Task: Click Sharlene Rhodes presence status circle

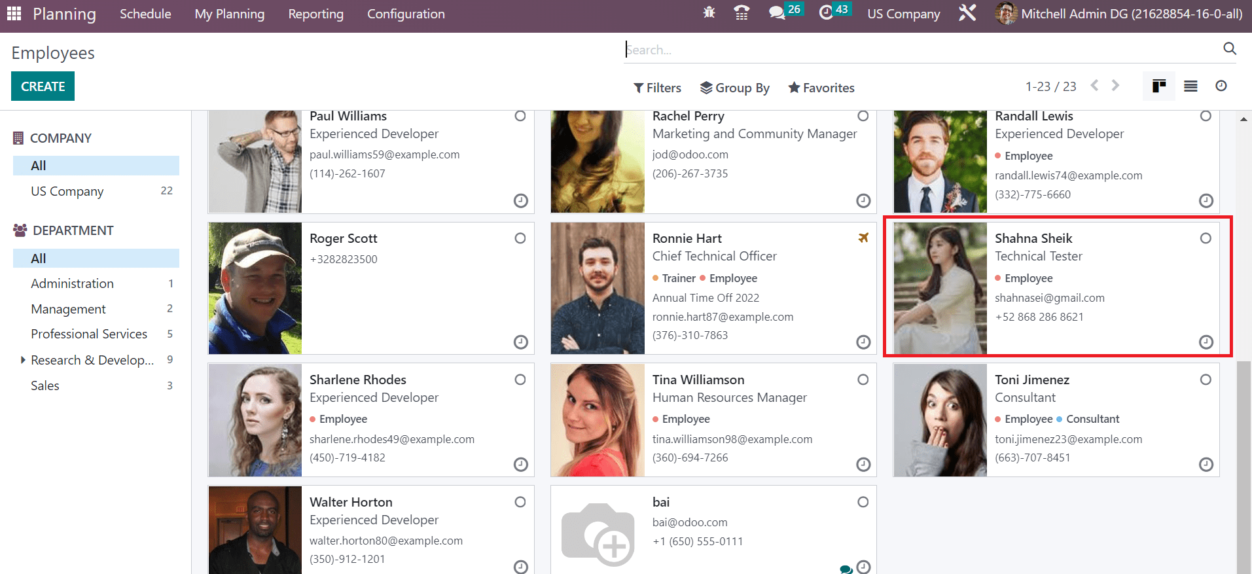Action: [x=520, y=380]
